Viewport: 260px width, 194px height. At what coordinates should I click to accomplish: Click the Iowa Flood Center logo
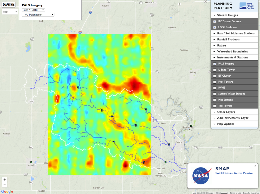[x=247, y=6]
